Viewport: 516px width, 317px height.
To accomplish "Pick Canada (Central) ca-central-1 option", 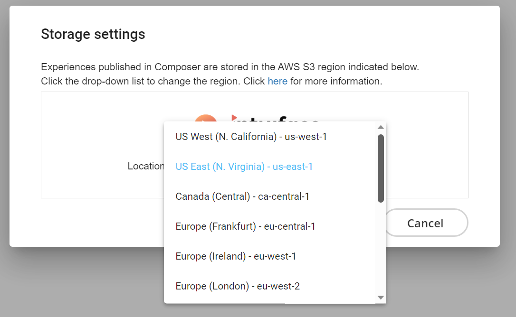I will 269,196.
